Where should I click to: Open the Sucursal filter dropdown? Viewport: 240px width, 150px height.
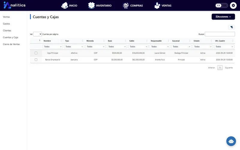click(181, 47)
